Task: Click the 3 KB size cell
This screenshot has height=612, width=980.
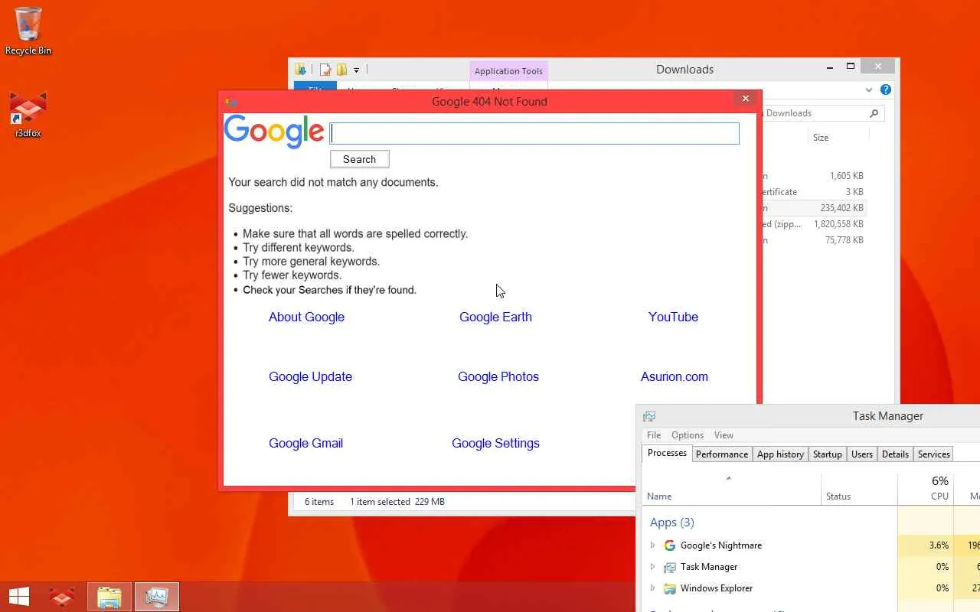Action: [x=854, y=192]
